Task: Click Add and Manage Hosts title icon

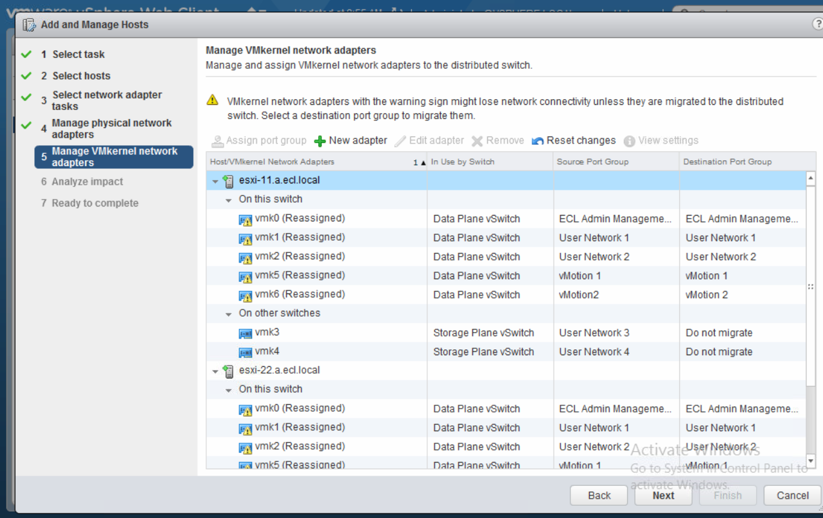Action: (28, 24)
